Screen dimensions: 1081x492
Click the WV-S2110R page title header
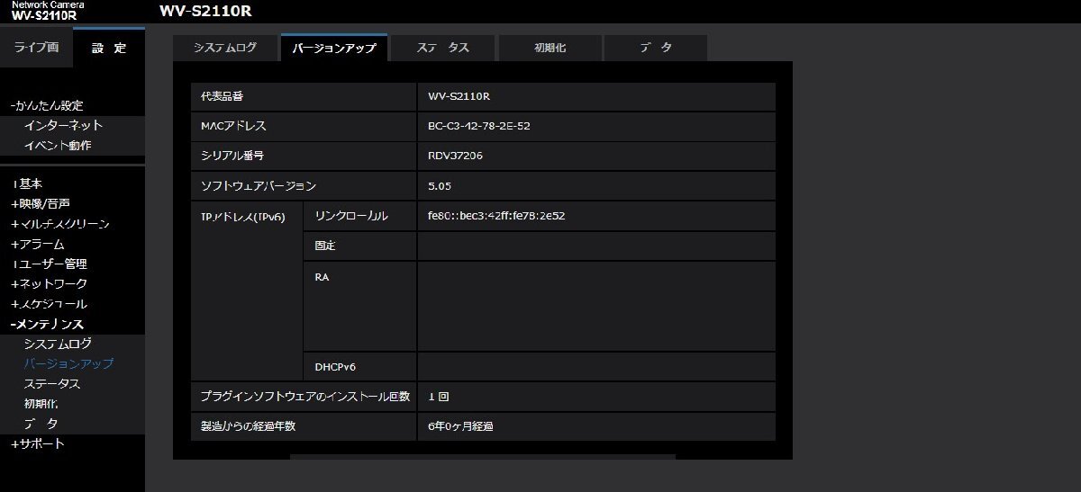click(x=205, y=11)
